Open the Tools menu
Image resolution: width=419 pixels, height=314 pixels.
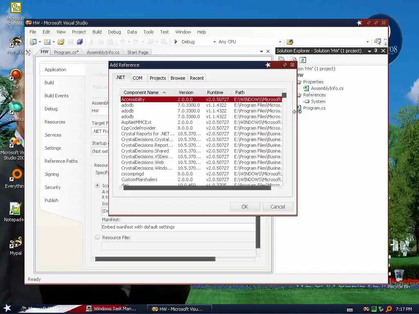pos(148,32)
